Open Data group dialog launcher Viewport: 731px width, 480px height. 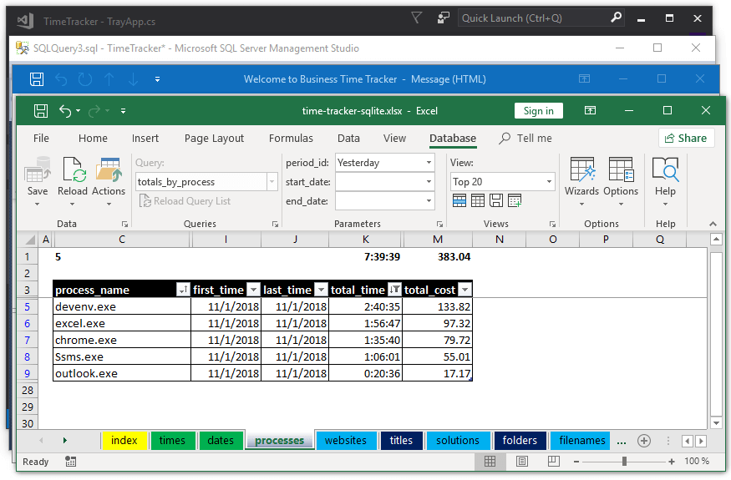coord(125,225)
